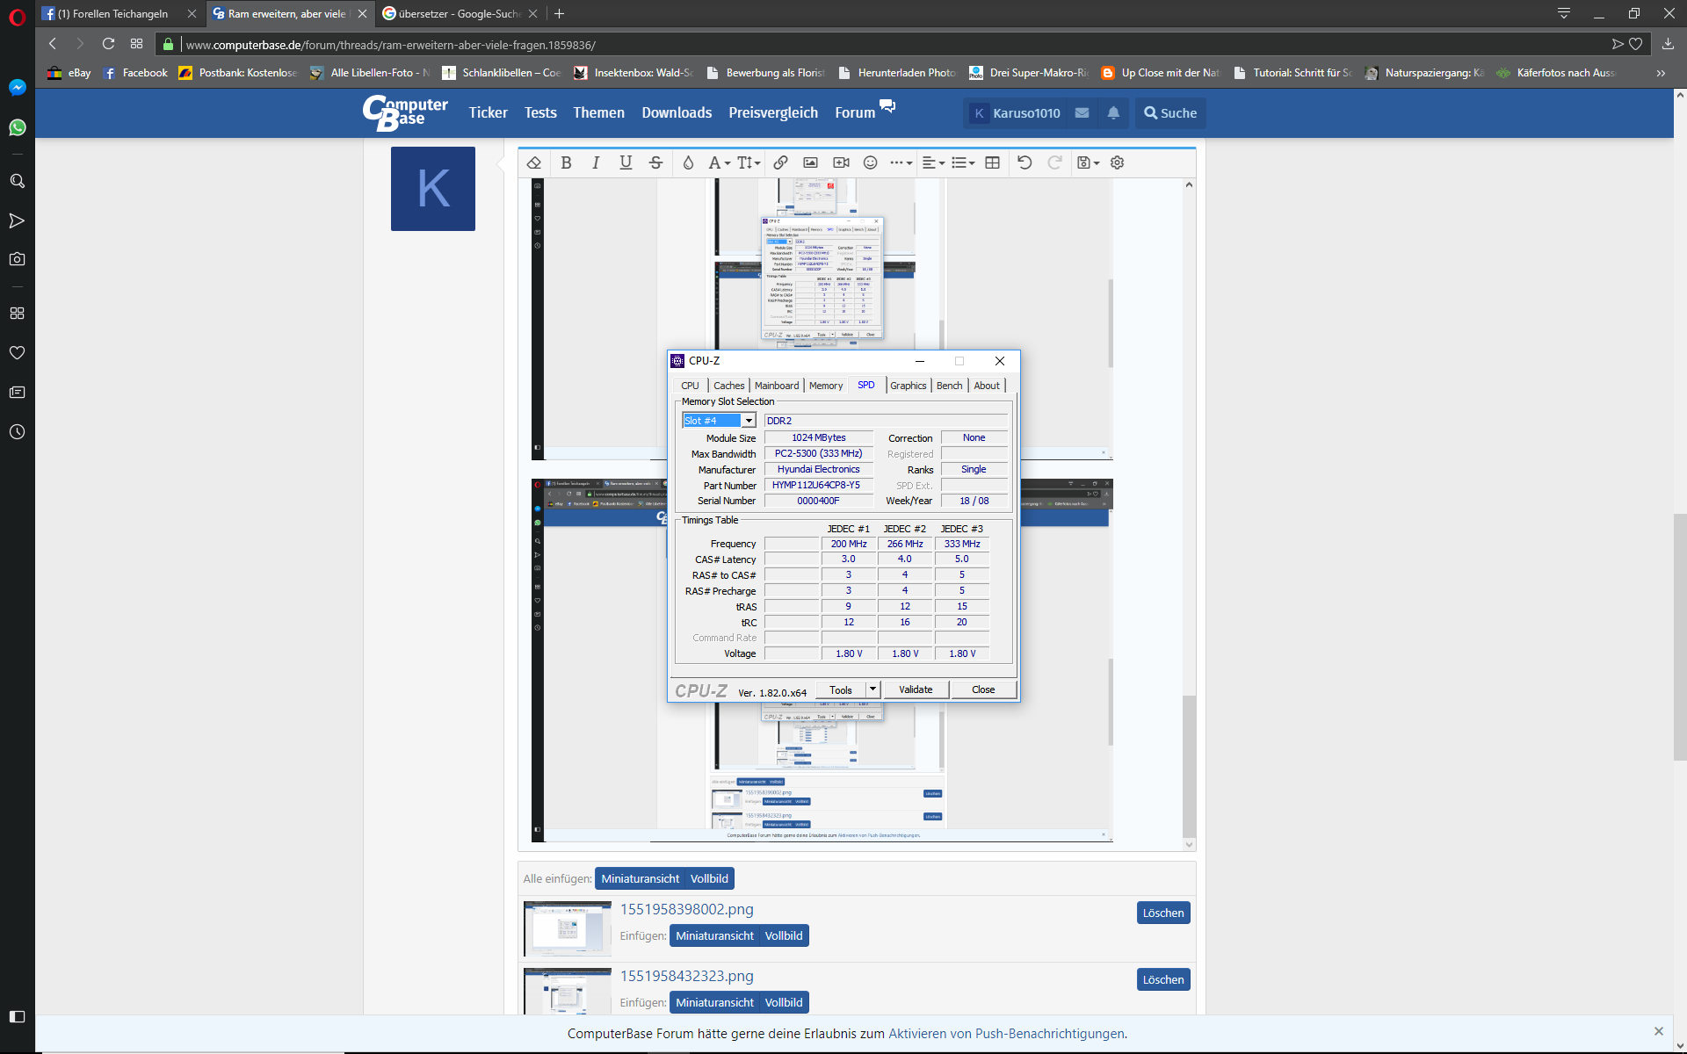This screenshot has height=1054, width=1687.
Task: Click the insert table icon
Action: pyautogui.click(x=992, y=162)
